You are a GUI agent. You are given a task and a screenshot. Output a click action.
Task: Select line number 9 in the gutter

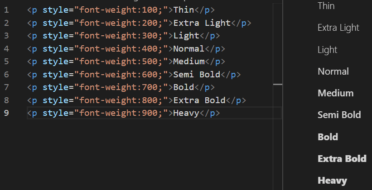pos(6,113)
